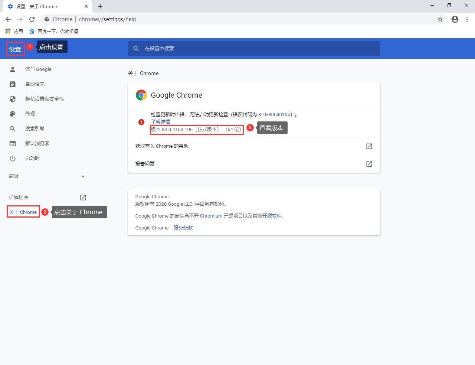Viewport: 475px width, 365px height.
Task: Click the clipboard icon beside 自动填充
Action: pos(13,84)
